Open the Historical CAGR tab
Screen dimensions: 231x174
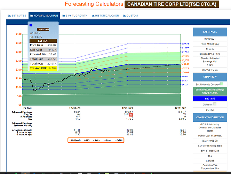click(x=105, y=16)
